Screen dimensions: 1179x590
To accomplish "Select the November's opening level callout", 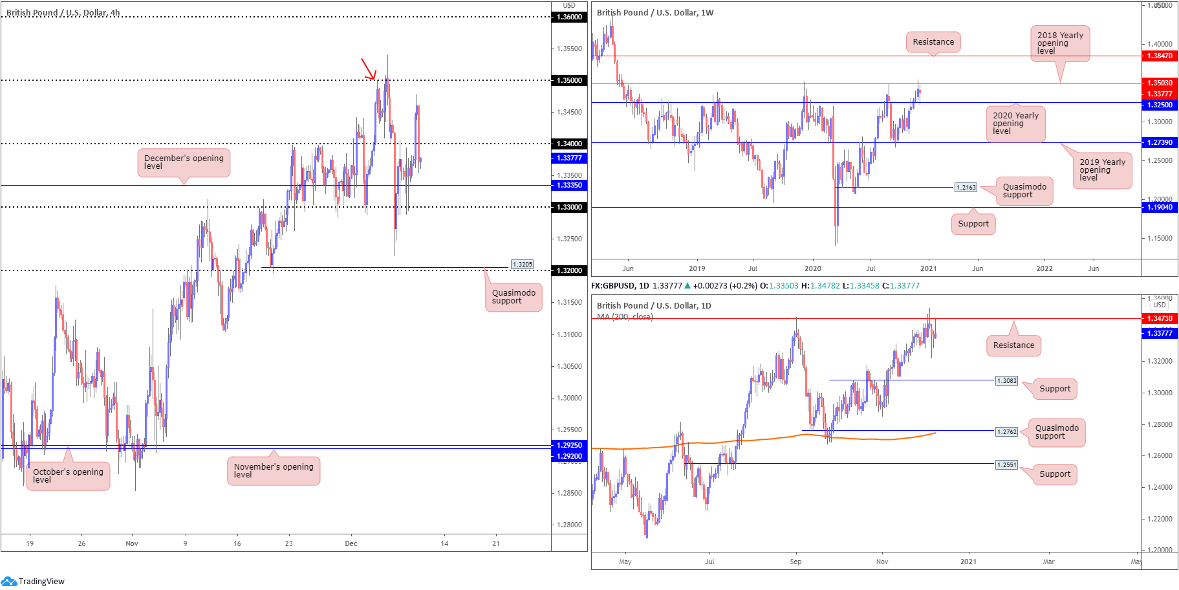I will point(273,471).
